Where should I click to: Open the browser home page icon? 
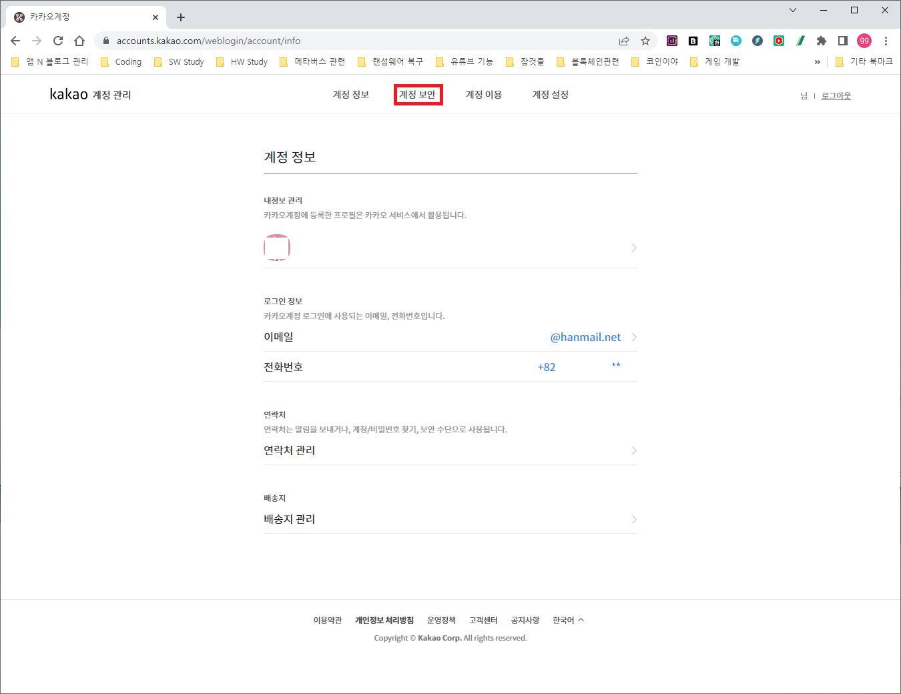click(79, 41)
